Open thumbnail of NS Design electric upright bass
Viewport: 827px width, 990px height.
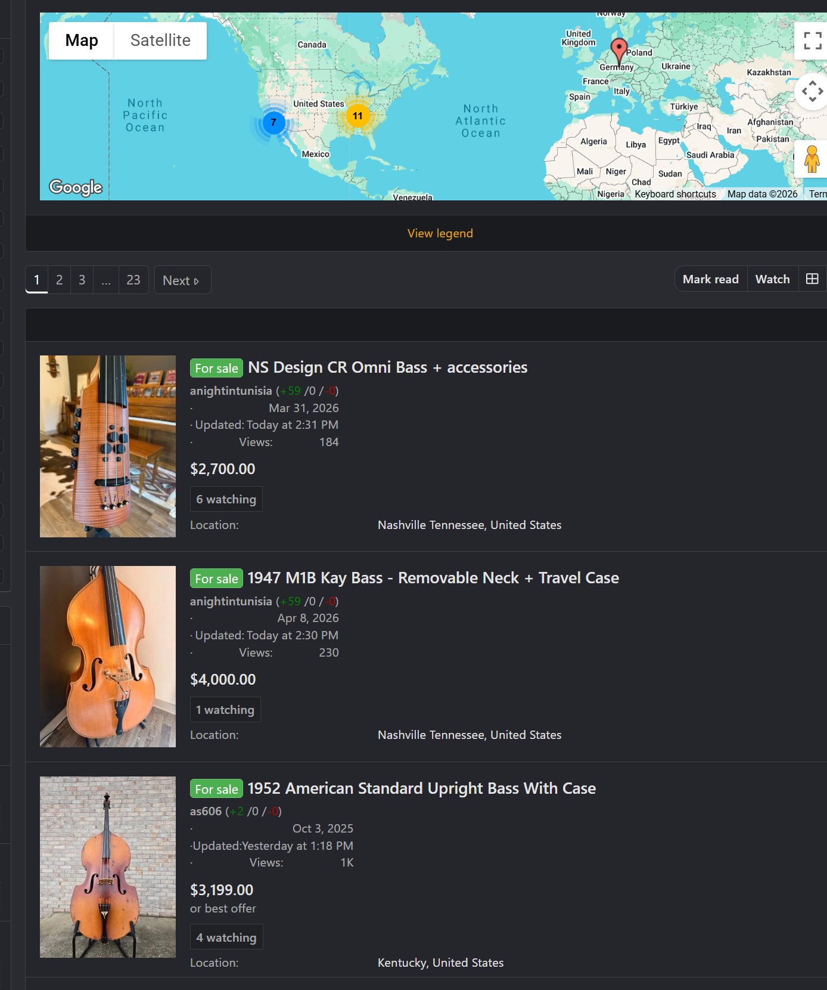pos(108,446)
